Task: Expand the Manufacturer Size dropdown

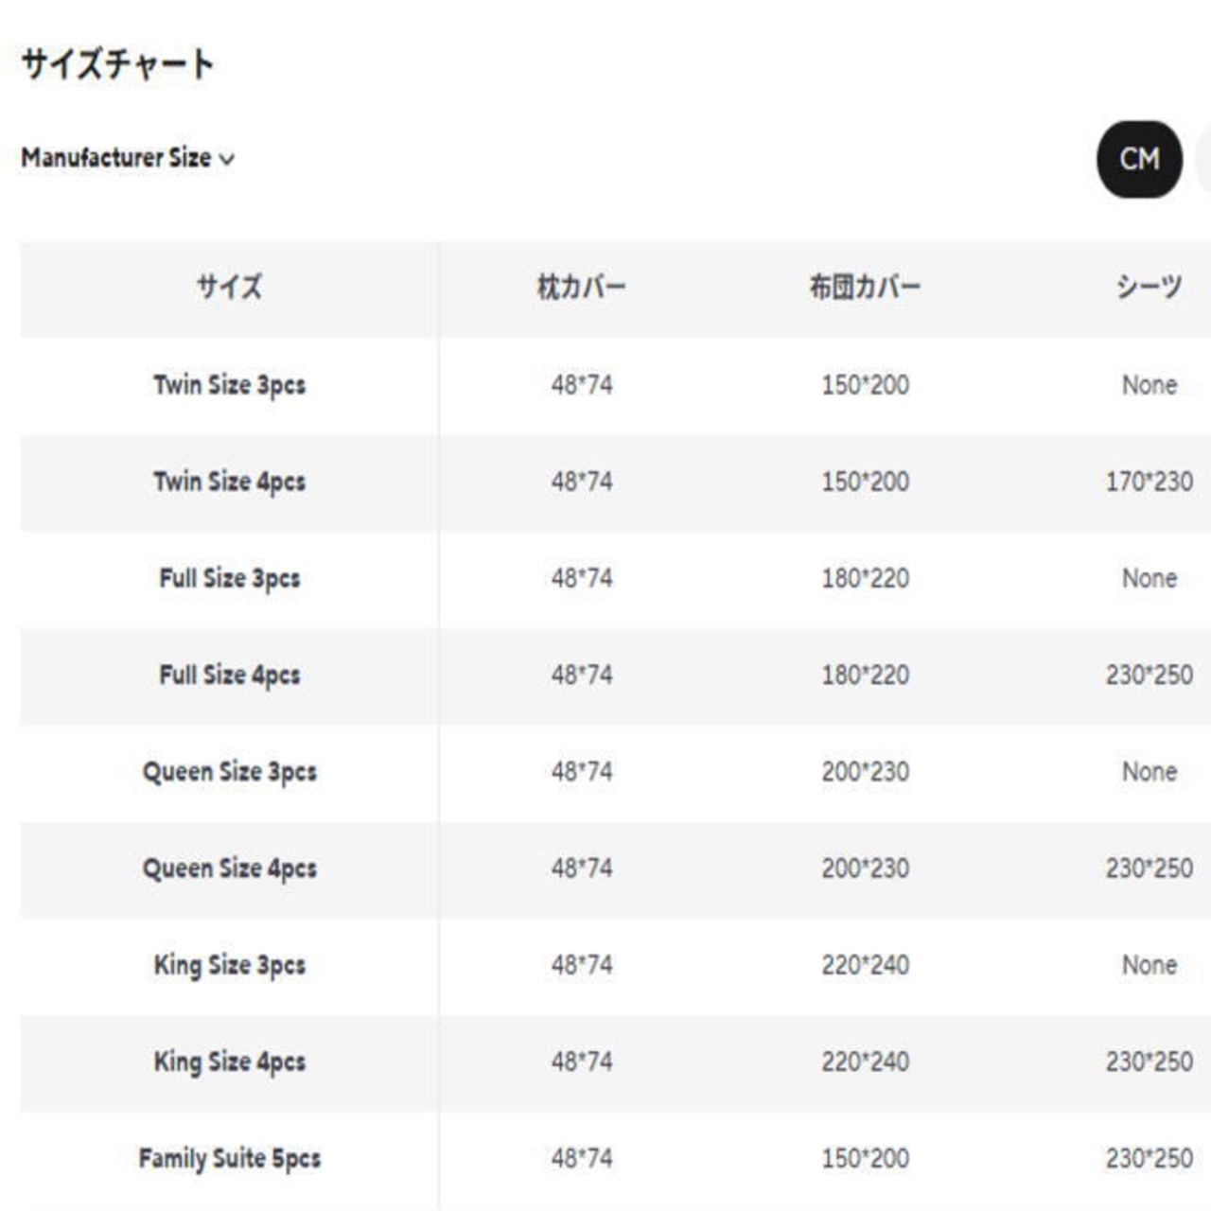Action: (x=128, y=158)
